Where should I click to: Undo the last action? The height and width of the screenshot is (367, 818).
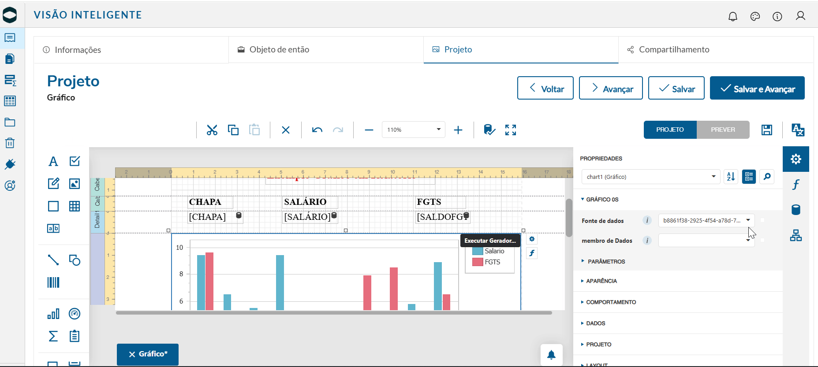point(317,130)
